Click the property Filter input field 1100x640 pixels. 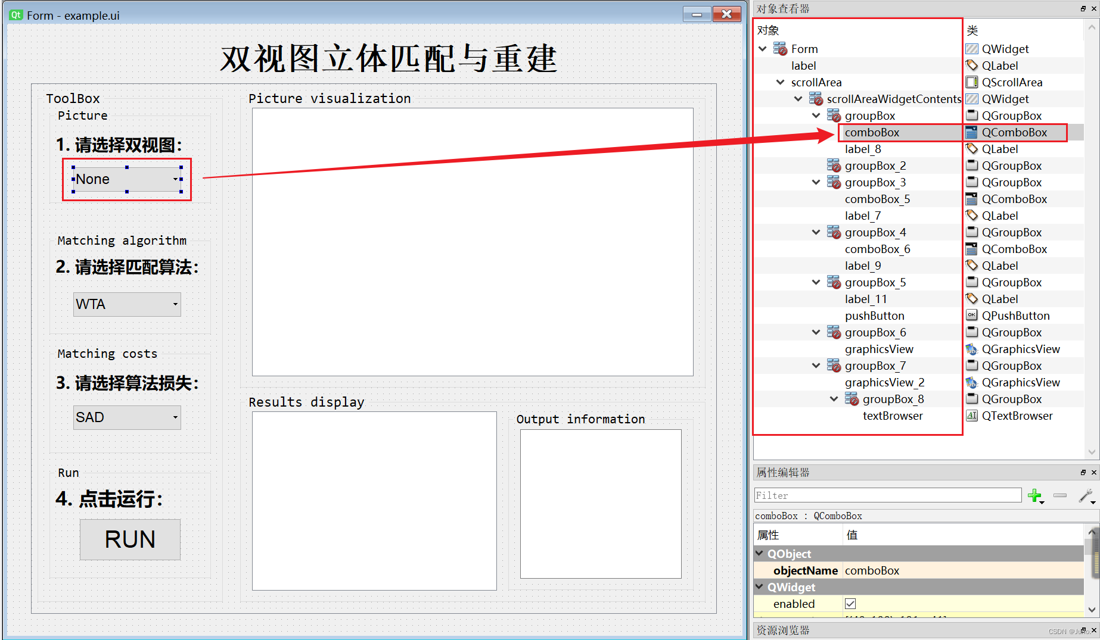(x=888, y=495)
